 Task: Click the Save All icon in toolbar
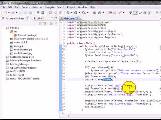click(x=25, y=13)
